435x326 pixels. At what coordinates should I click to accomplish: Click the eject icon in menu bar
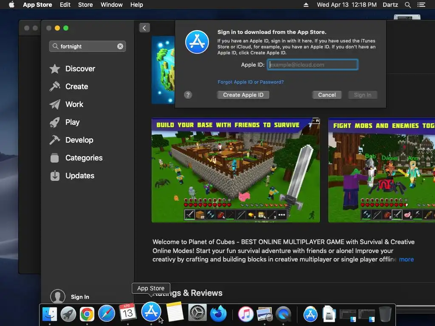(x=306, y=5)
